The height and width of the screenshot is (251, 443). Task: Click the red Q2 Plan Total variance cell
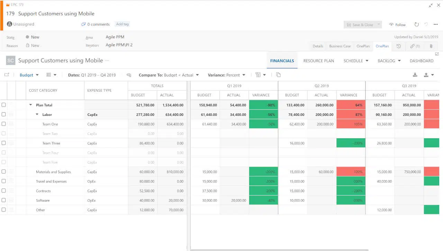pyautogui.click(x=351, y=105)
